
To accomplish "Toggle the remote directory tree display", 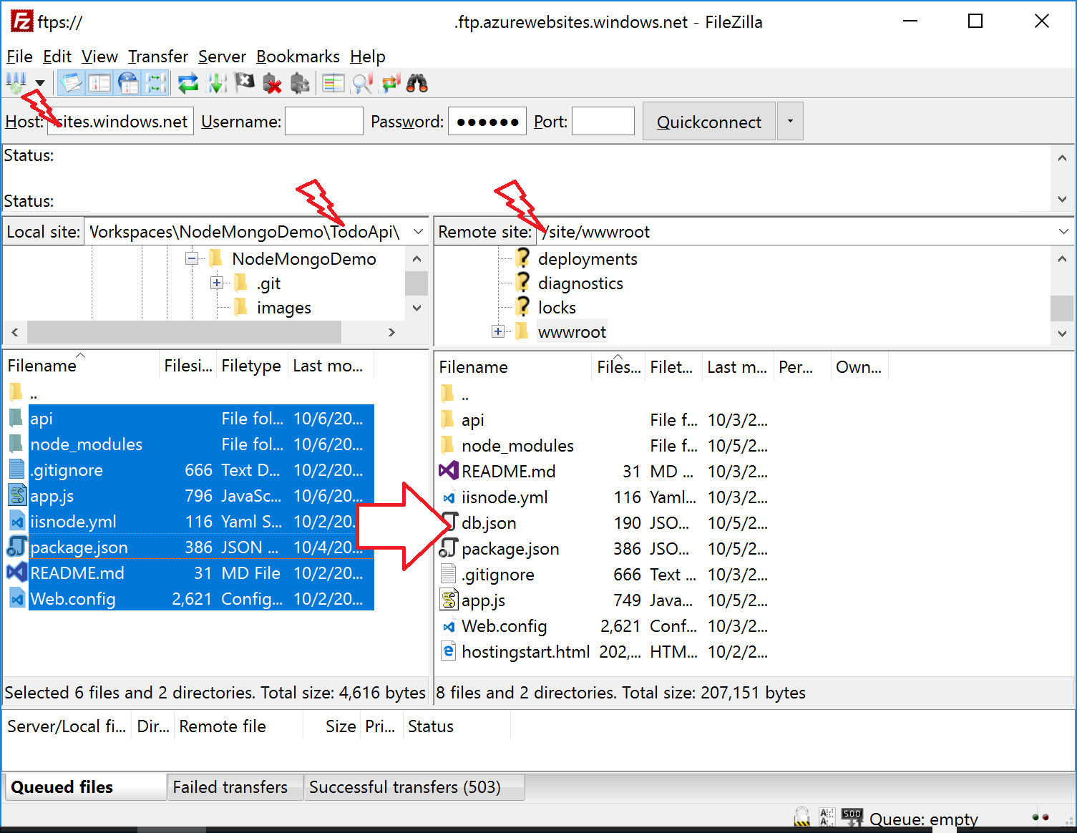I will click(x=128, y=84).
